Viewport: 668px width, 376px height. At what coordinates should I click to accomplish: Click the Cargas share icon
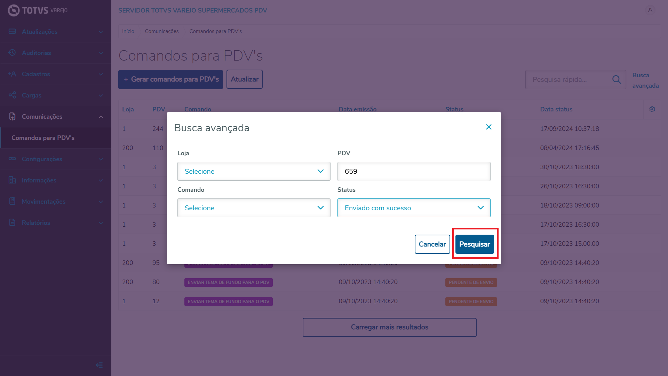(x=13, y=95)
